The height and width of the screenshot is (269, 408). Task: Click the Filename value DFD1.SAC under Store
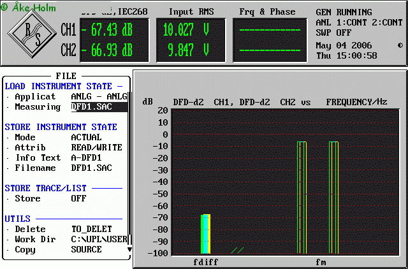pos(91,168)
